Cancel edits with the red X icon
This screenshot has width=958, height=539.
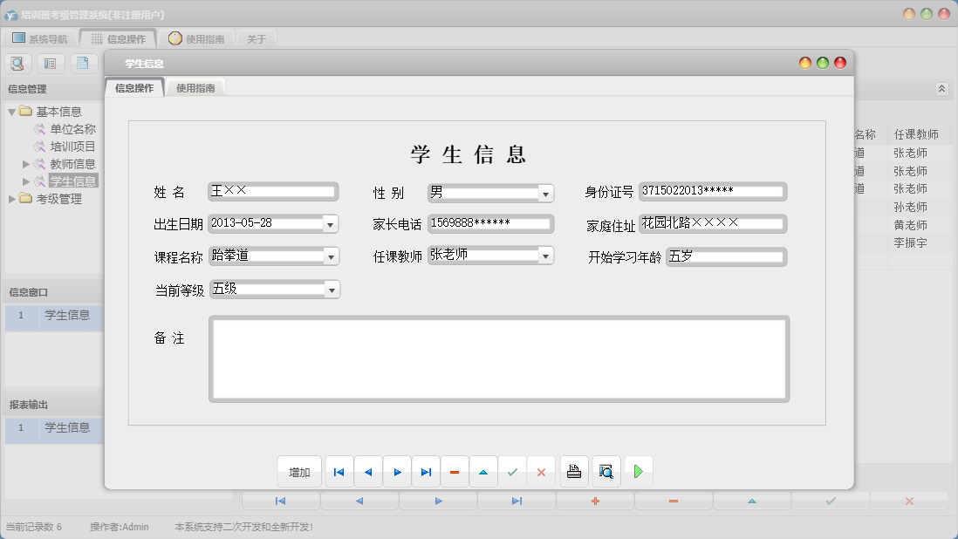[542, 471]
